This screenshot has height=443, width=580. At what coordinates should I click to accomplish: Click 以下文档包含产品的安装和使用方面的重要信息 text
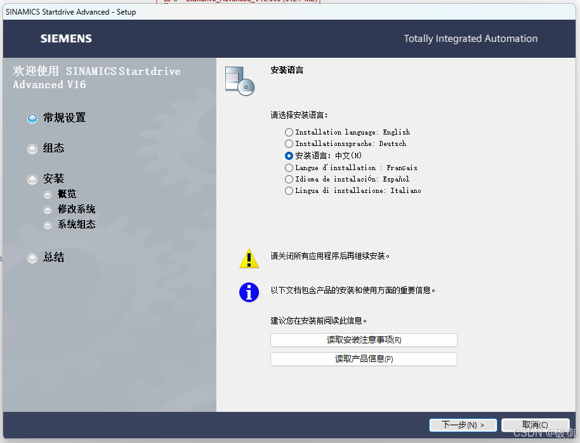coord(353,291)
